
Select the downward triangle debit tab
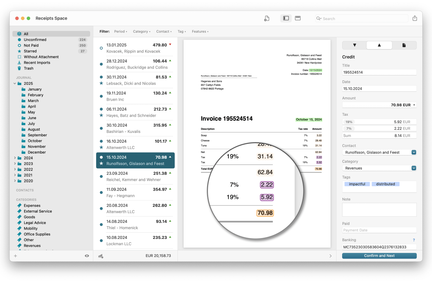point(354,45)
